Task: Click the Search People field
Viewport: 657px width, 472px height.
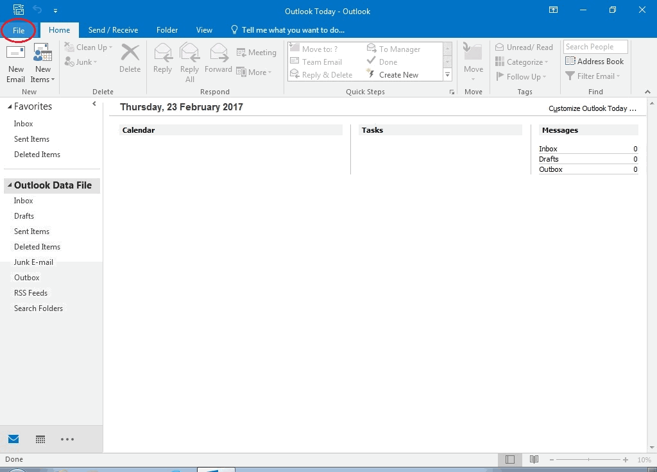Action: pyautogui.click(x=595, y=47)
